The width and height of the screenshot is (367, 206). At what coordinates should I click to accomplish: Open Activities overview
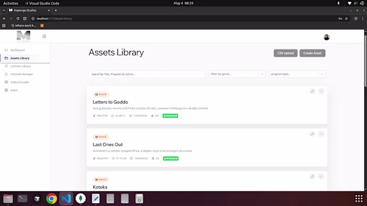[10, 3]
